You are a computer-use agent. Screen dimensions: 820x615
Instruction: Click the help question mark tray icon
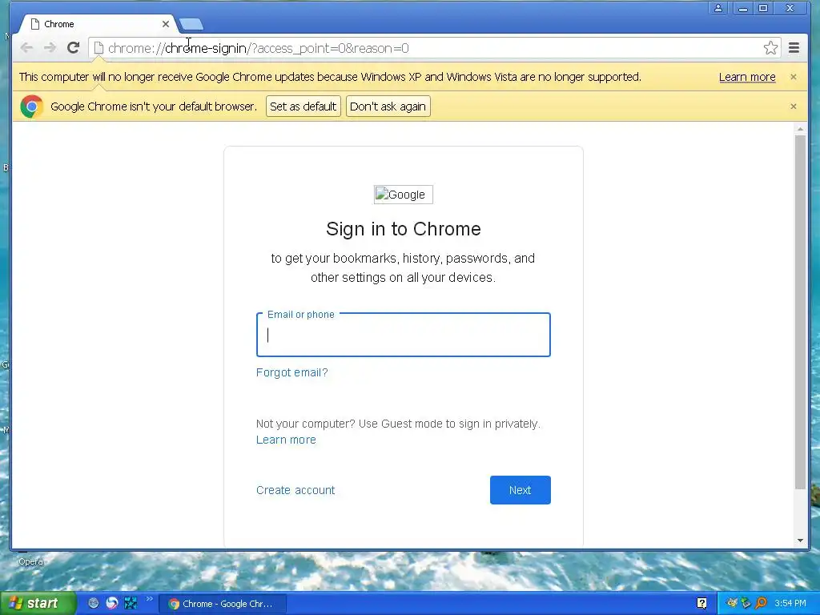[x=701, y=604]
